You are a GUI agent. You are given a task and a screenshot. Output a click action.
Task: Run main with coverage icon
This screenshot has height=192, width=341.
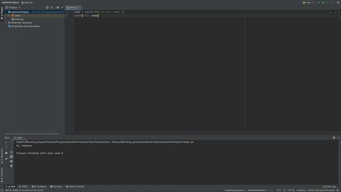(328, 3)
